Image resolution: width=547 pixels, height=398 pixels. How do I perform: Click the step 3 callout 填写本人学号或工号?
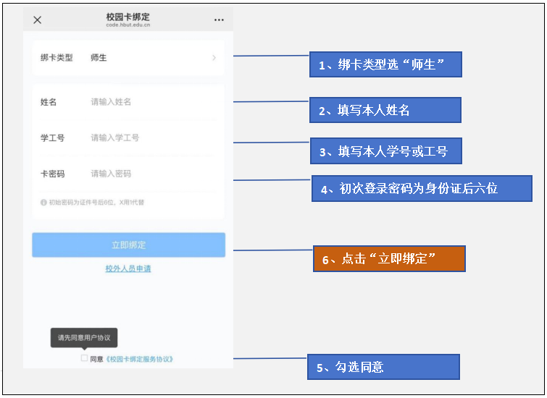(x=385, y=151)
